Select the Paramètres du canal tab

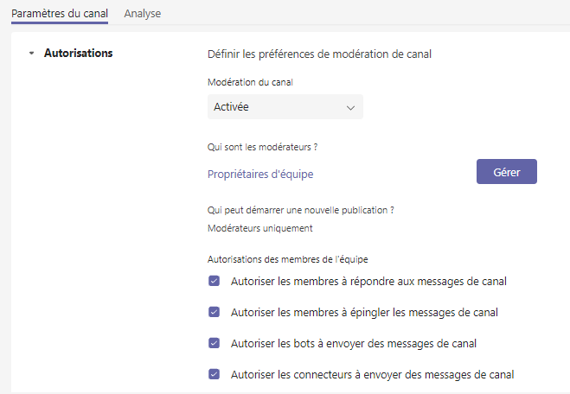(60, 14)
